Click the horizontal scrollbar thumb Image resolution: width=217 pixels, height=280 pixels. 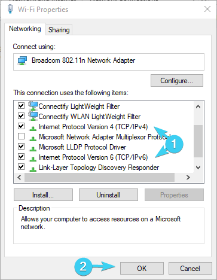coord(100,177)
